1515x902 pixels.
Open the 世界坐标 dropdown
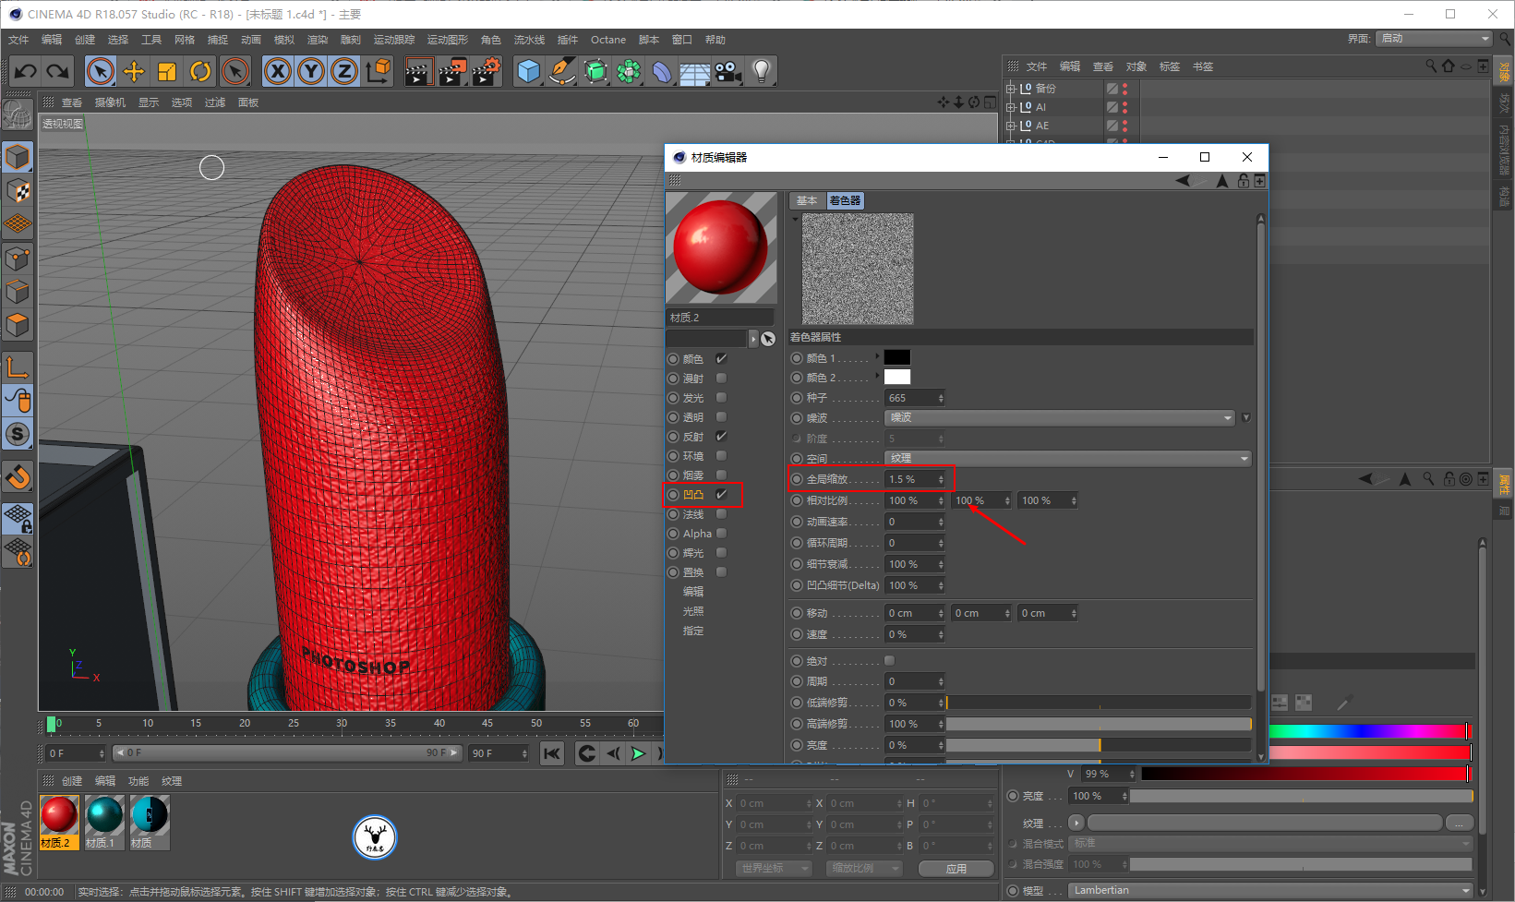click(774, 869)
